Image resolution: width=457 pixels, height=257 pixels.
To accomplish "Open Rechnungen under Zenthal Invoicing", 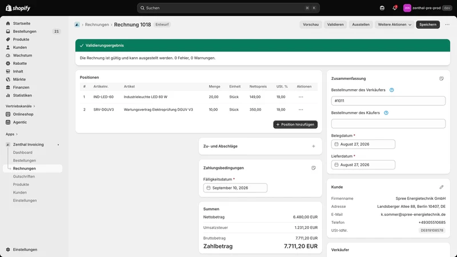I will click(33, 168).
